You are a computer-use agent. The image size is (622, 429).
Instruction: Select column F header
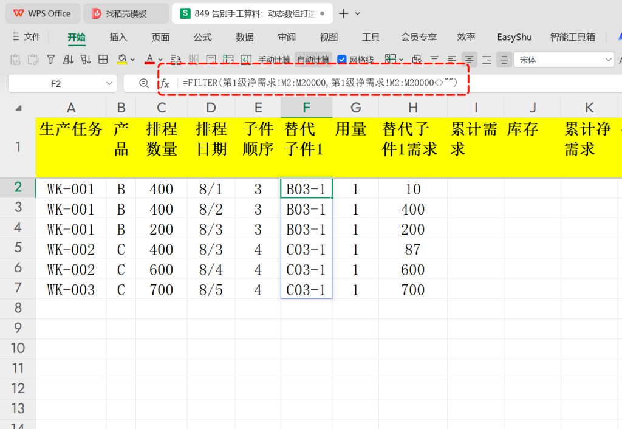tap(306, 108)
